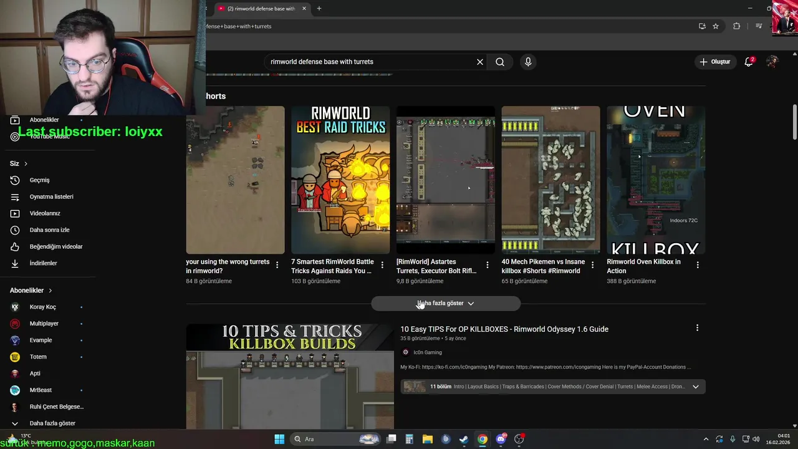Play the Oven Killbox short thumbnail

coord(656,180)
